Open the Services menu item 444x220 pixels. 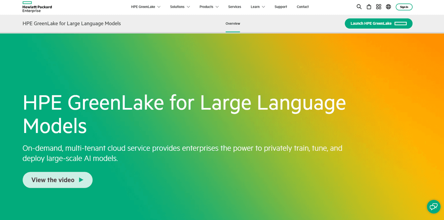(x=235, y=7)
